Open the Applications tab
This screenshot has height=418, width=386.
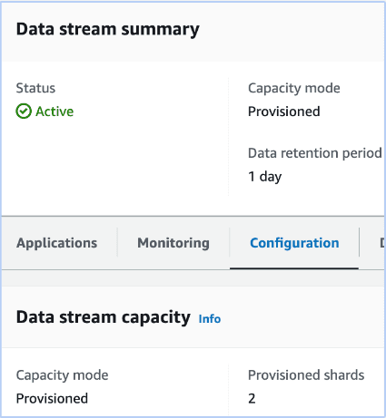pyautogui.click(x=57, y=243)
